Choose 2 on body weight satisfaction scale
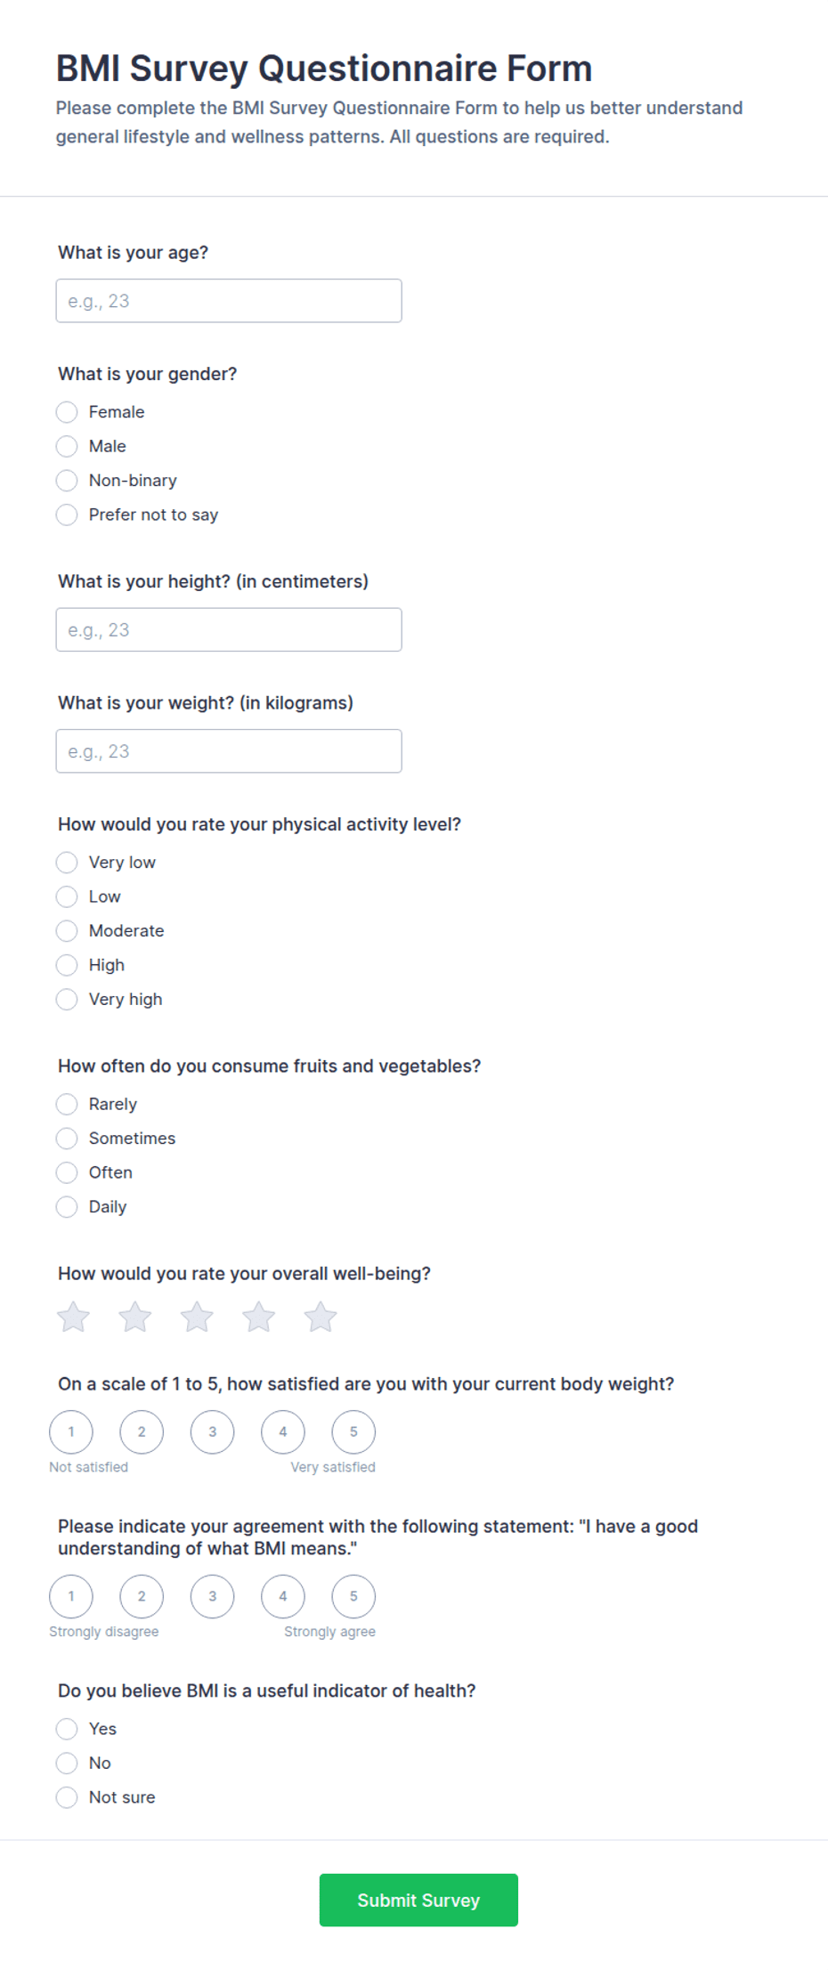Image resolution: width=828 pixels, height=1970 pixels. [x=142, y=1431]
